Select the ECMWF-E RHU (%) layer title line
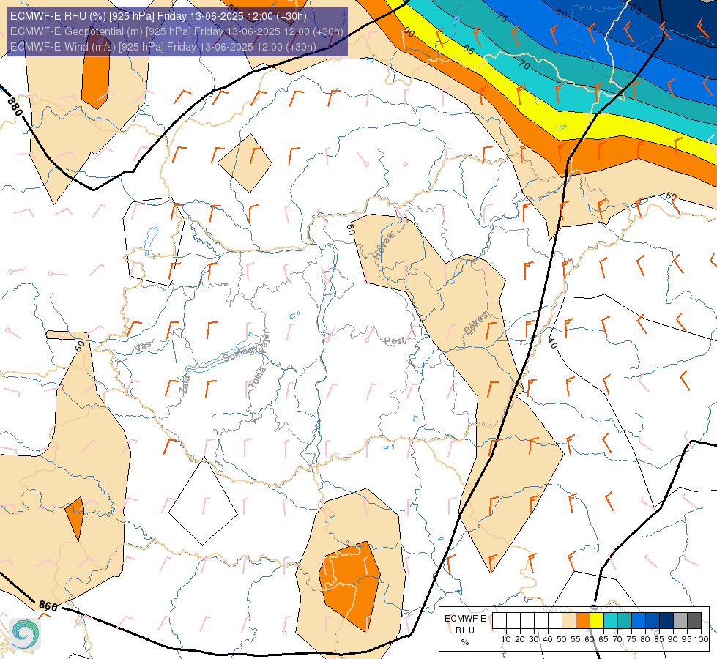This screenshot has height=659, width=717. 158,16
